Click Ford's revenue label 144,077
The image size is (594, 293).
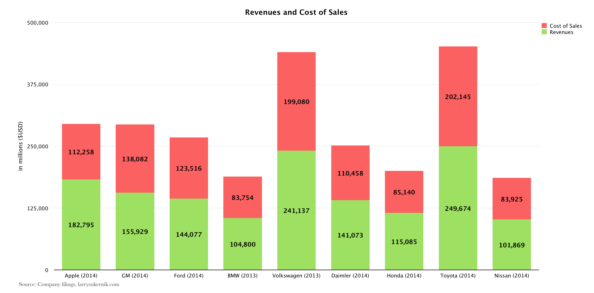pyautogui.click(x=189, y=234)
